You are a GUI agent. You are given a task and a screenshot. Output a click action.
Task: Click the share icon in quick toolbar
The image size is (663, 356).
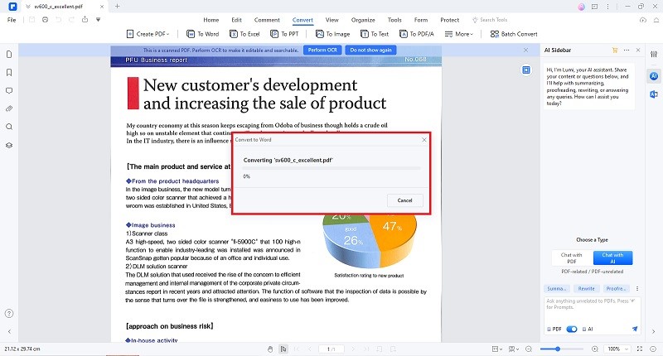[x=85, y=19]
